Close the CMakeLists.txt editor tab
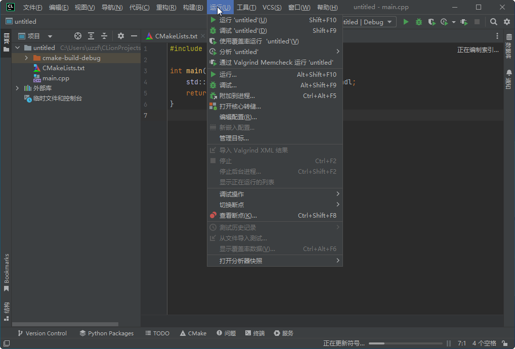Viewport: 515px width, 349px height. pyautogui.click(x=203, y=36)
